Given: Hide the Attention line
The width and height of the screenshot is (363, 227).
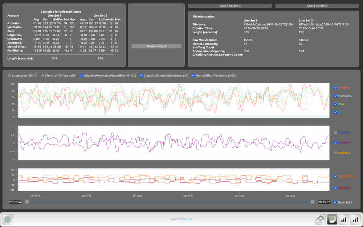Looking at the screenshot, I should [335, 88].
